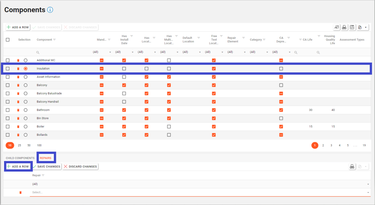Click trash icon for Boiler row
This screenshot has width=375, height=205.
click(x=18, y=127)
